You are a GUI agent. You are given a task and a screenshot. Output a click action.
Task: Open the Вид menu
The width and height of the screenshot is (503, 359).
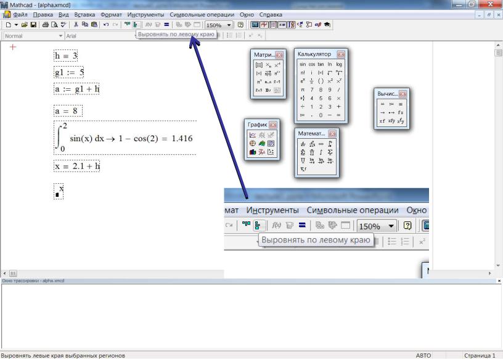coord(63,15)
